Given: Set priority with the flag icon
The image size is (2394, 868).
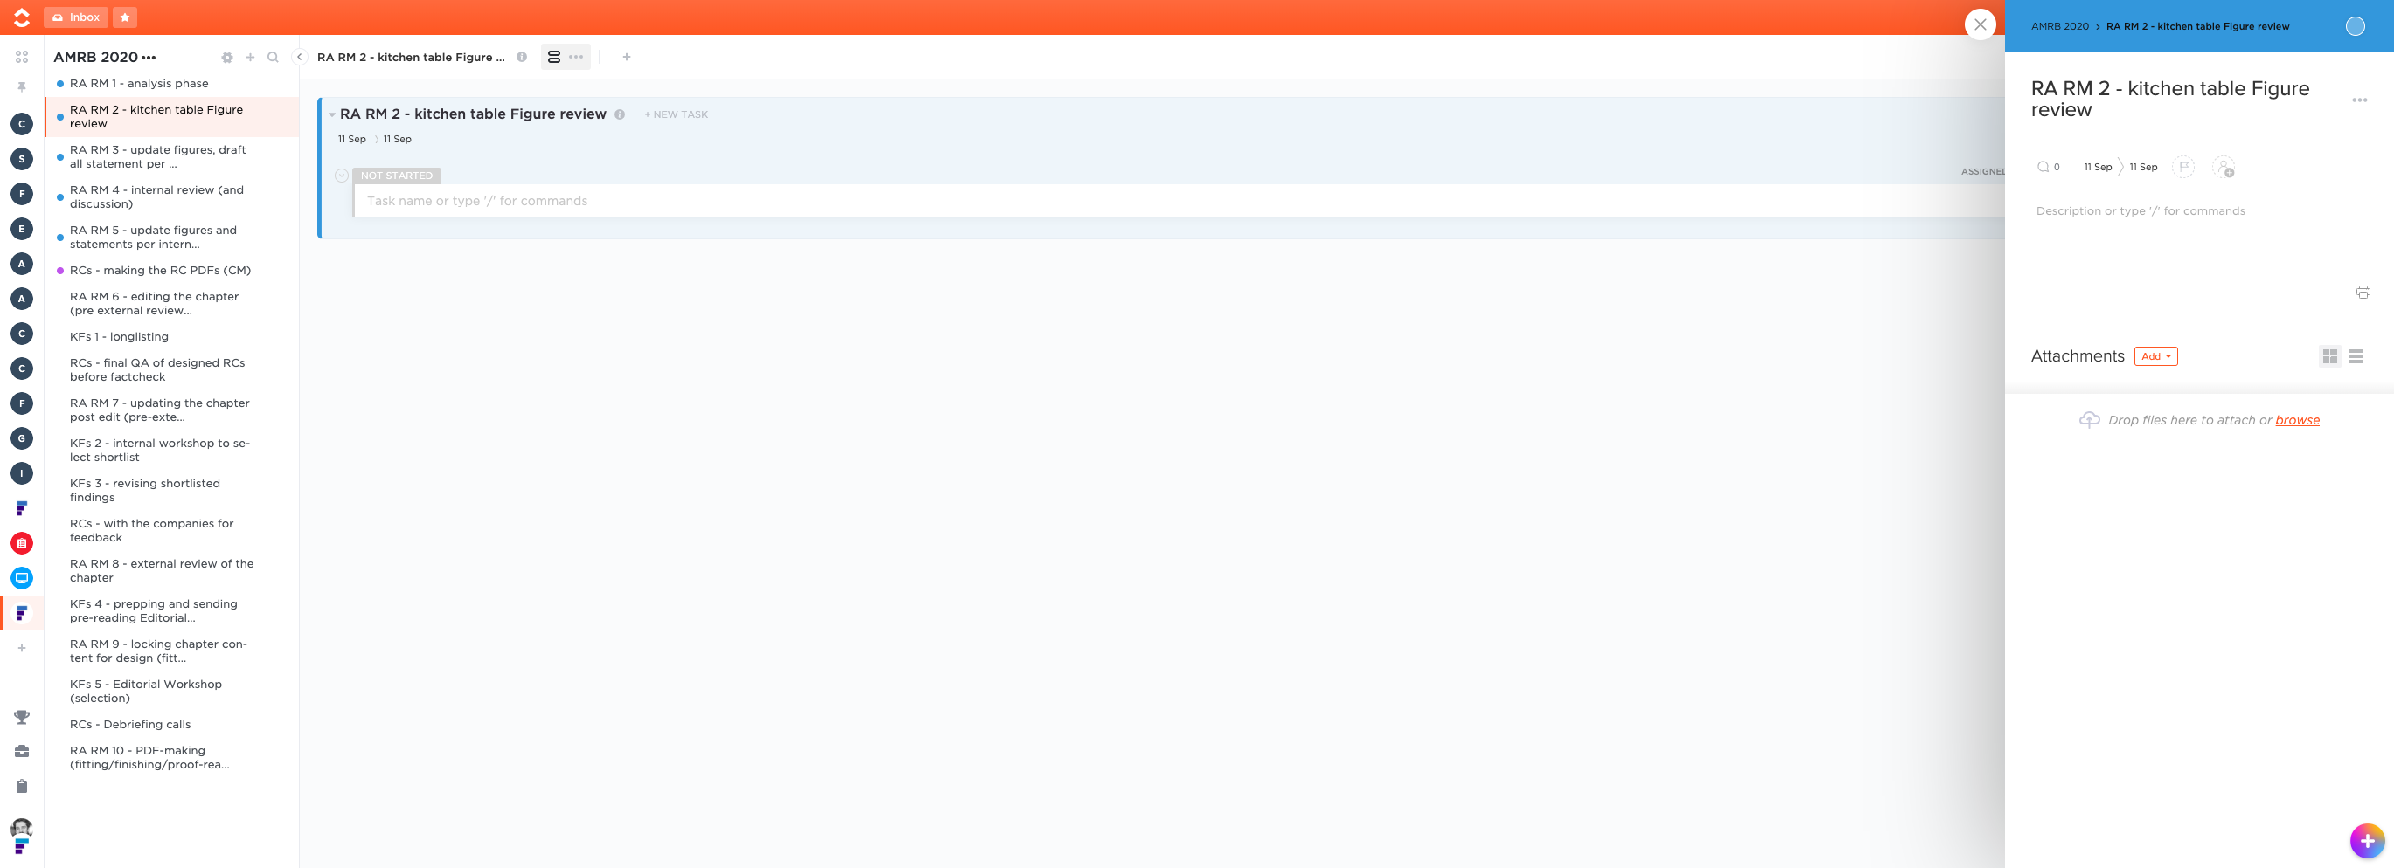Looking at the screenshot, I should [2183, 167].
